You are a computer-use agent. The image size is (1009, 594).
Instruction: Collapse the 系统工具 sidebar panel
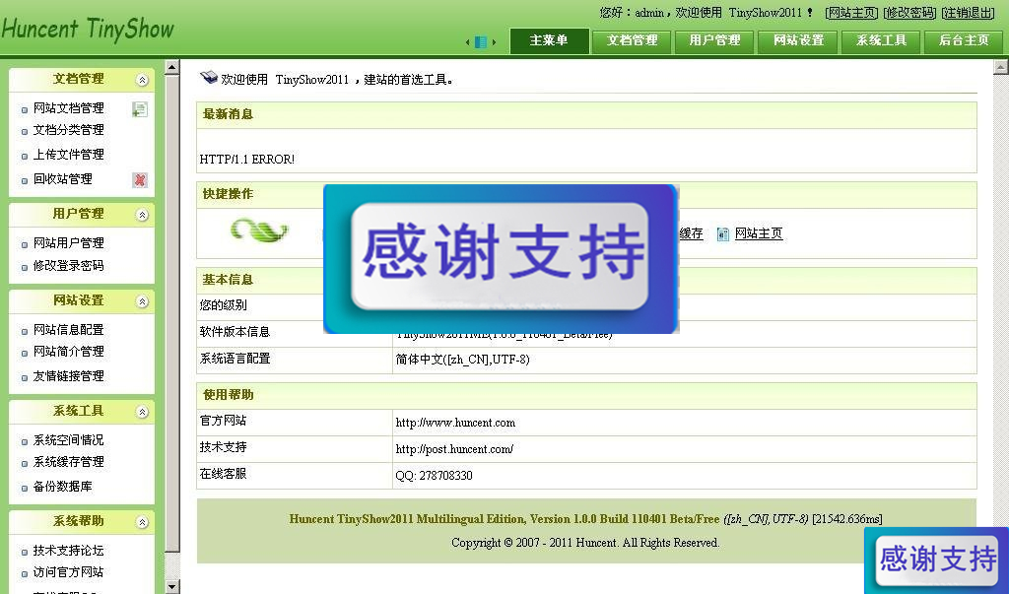point(142,412)
